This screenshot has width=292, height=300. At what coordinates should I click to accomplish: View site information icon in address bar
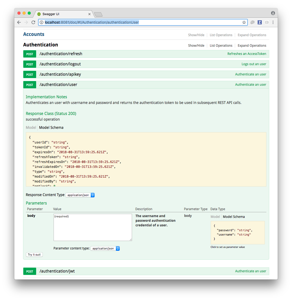(42, 22)
